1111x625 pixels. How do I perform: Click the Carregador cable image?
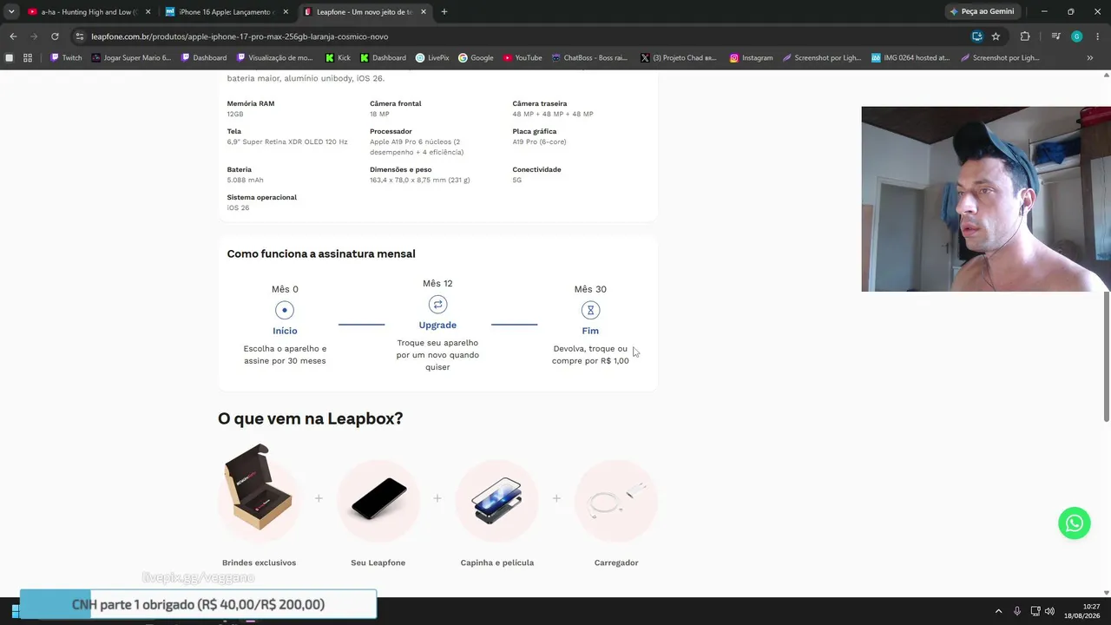click(615, 500)
